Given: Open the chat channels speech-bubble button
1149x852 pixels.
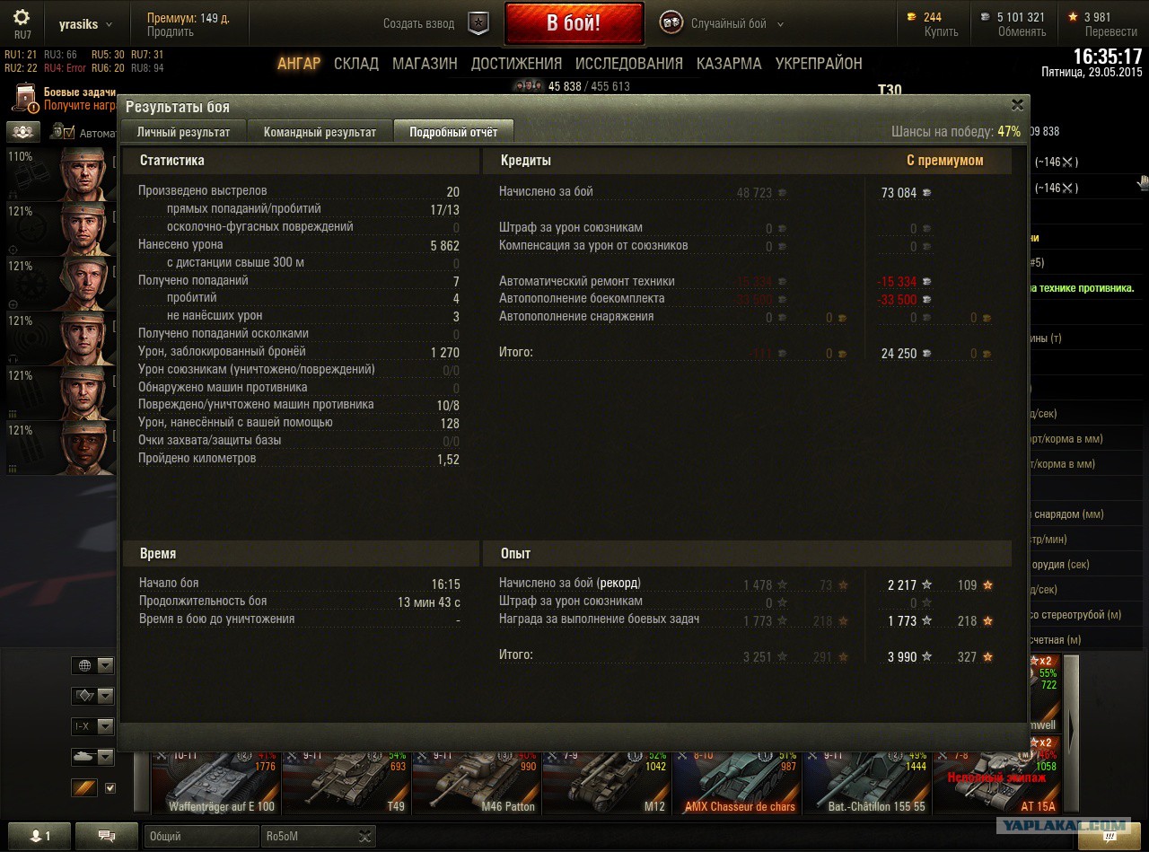Looking at the screenshot, I should point(107,836).
